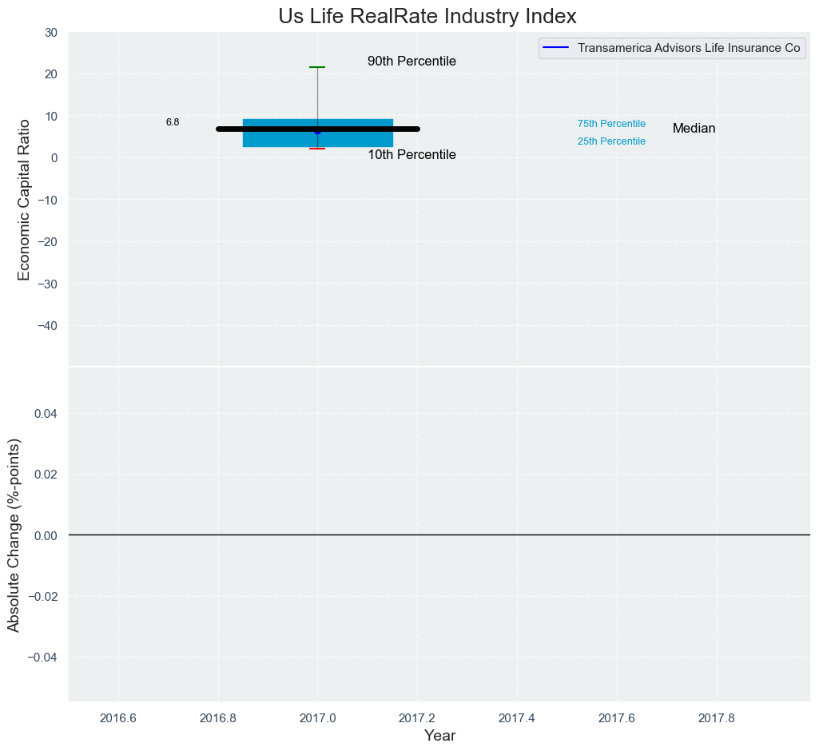This screenshot has width=819, height=751.
Task: Select the 2017.0 x-axis tick label
Action: pos(317,717)
